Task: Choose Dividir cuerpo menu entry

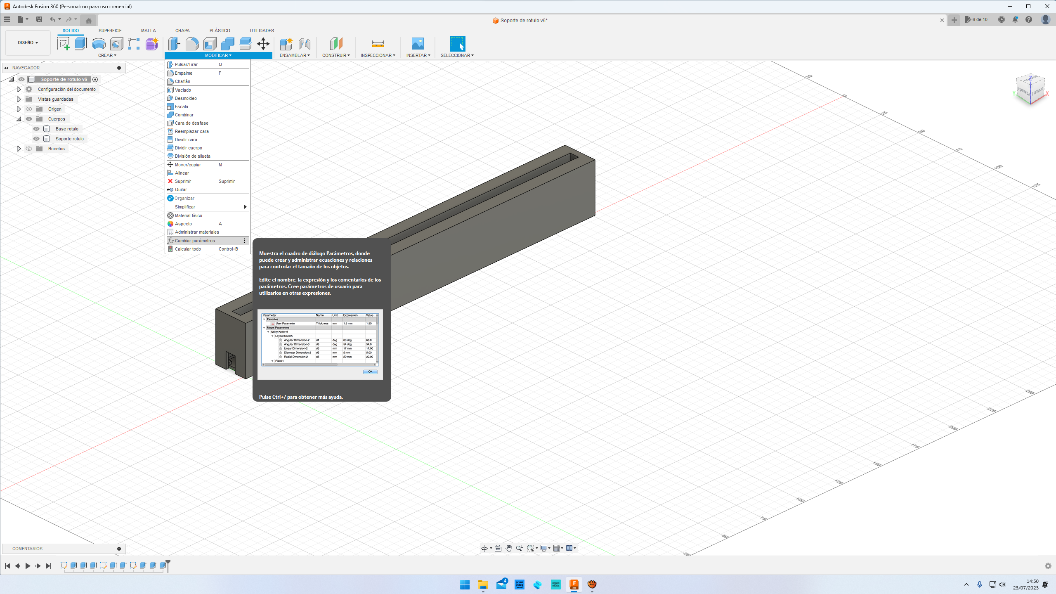Action: point(188,148)
